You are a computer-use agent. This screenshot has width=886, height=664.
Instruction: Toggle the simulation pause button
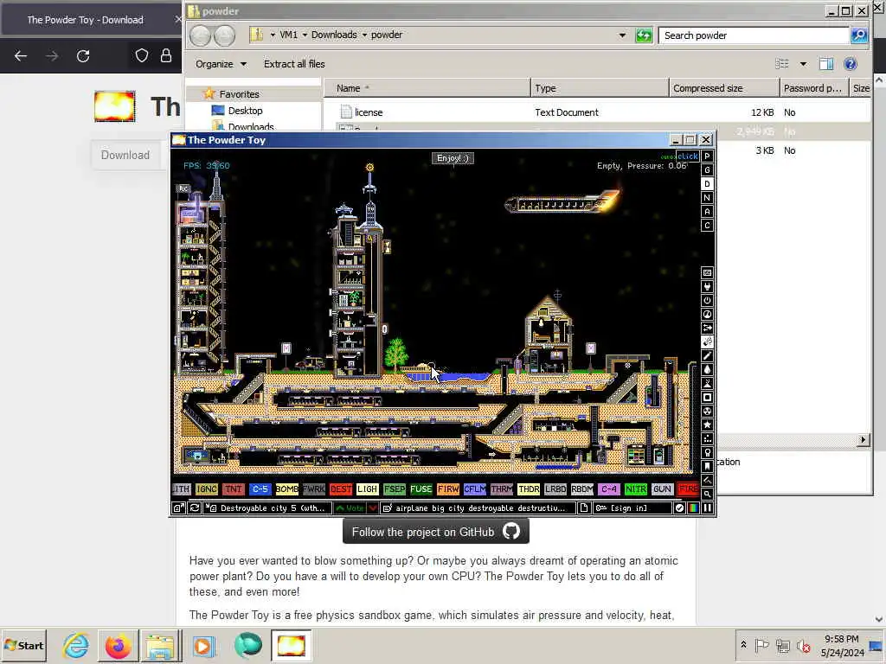707,508
